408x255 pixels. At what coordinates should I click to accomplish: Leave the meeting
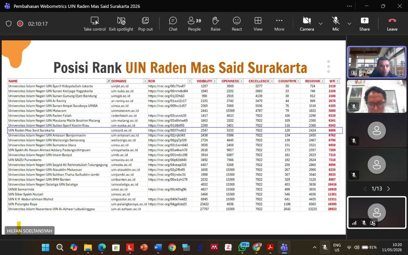point(392,24)
